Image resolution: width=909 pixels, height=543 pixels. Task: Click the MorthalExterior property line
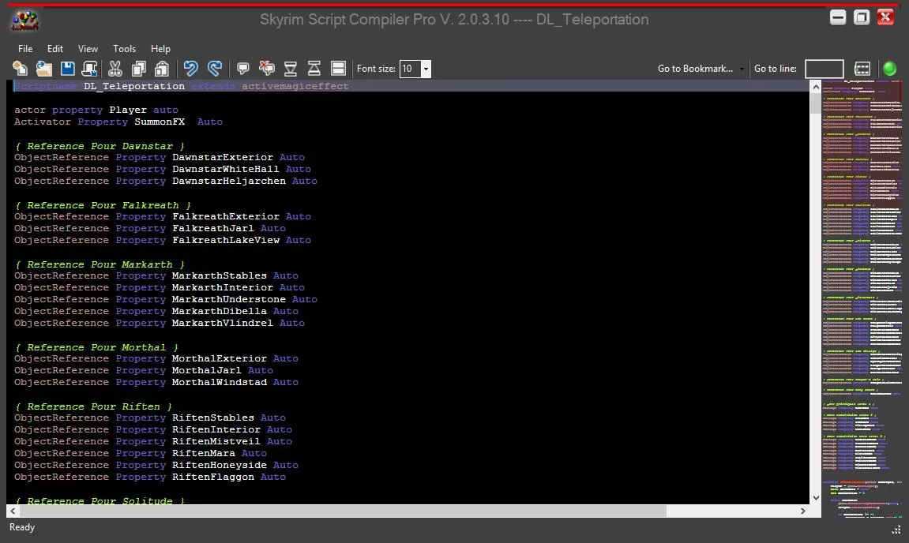pos(156,358)
